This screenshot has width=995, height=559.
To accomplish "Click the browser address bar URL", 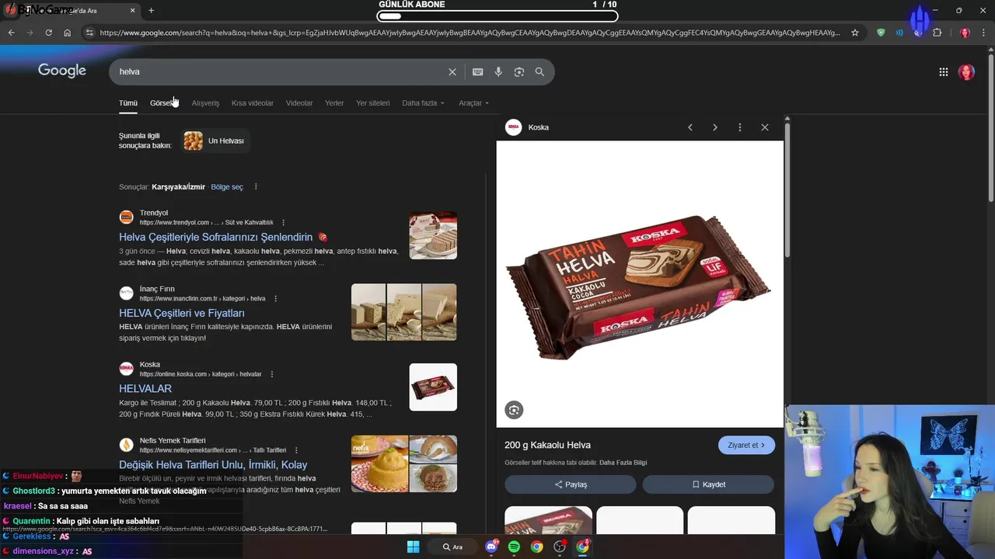I will 470,33.
